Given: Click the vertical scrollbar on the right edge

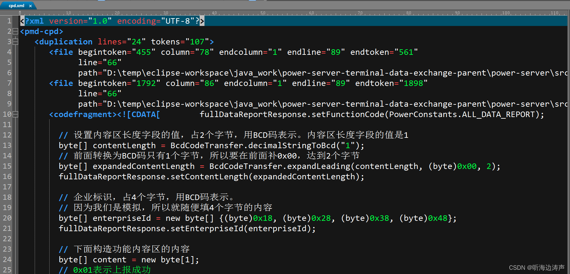Looking at the screenshot, I should pyautogui.click(x=568, y=143).
